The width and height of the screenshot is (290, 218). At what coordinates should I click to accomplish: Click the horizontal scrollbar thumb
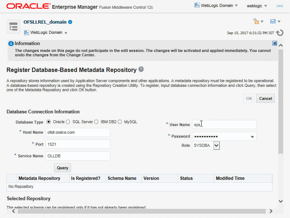(x=142, y=211)
